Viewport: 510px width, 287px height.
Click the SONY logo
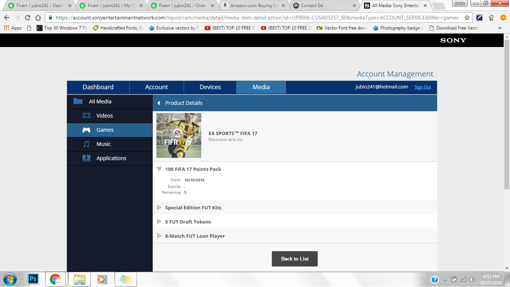pos(453,40)
